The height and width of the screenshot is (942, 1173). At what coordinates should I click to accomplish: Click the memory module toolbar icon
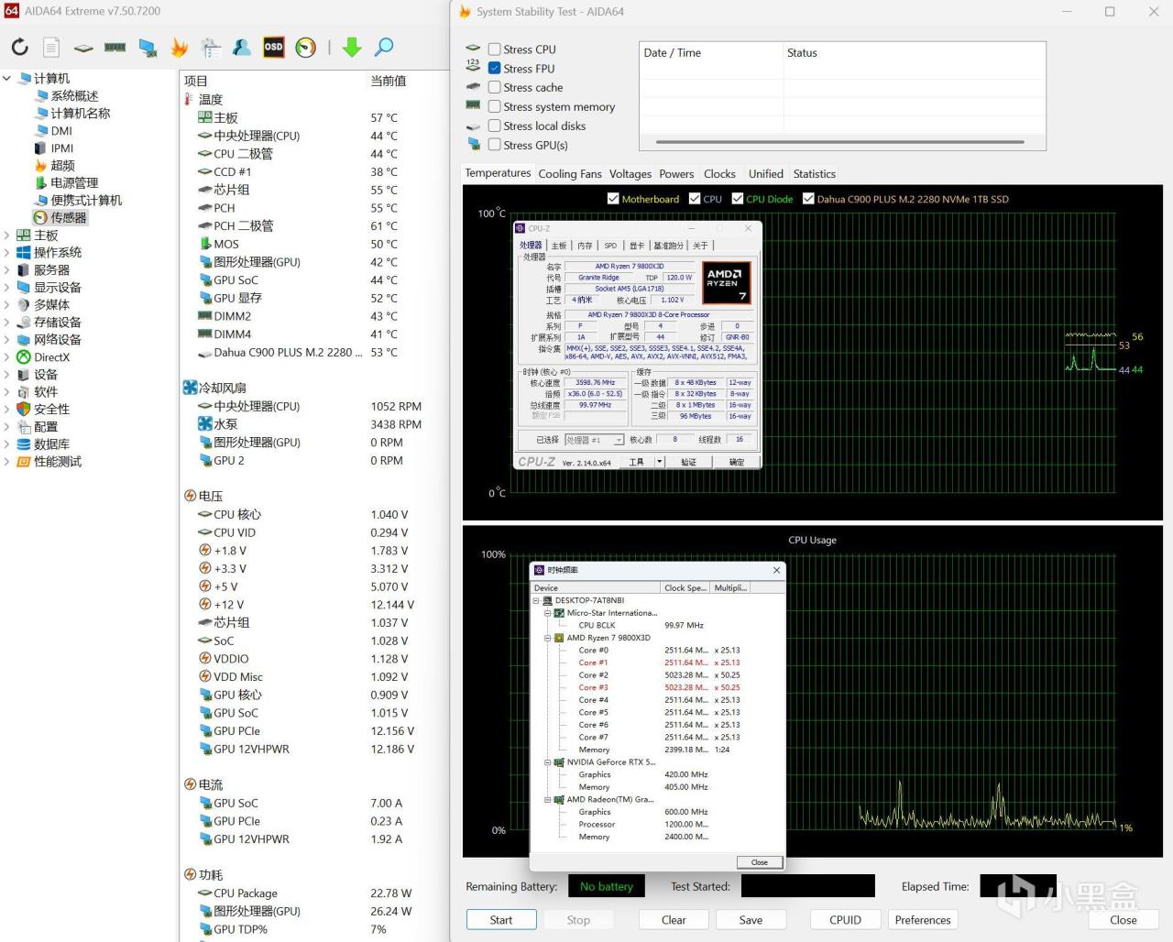(115, 48)
